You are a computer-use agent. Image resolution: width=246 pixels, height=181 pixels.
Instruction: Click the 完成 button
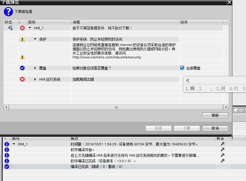coord(159,129)
